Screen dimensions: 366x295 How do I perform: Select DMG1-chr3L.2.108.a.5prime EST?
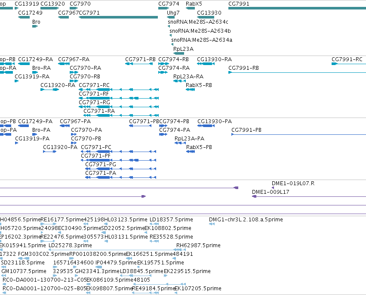[x=212, y=224]
